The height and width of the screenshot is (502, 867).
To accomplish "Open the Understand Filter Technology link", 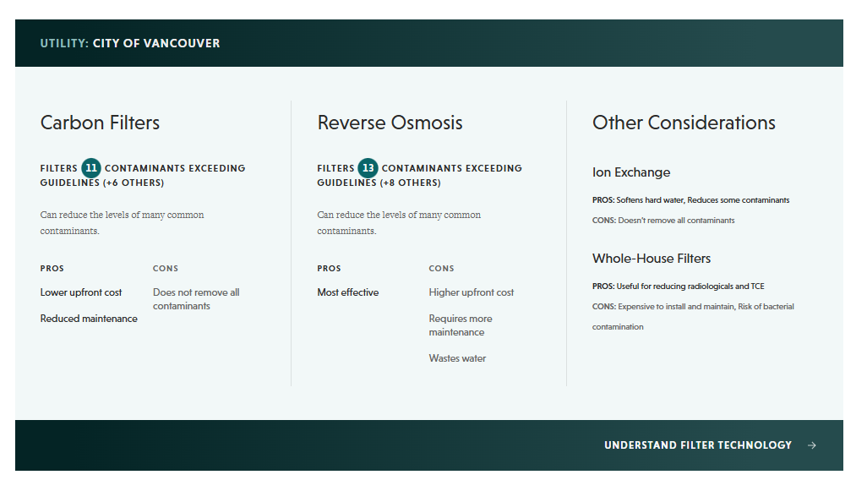I will 697,445.
